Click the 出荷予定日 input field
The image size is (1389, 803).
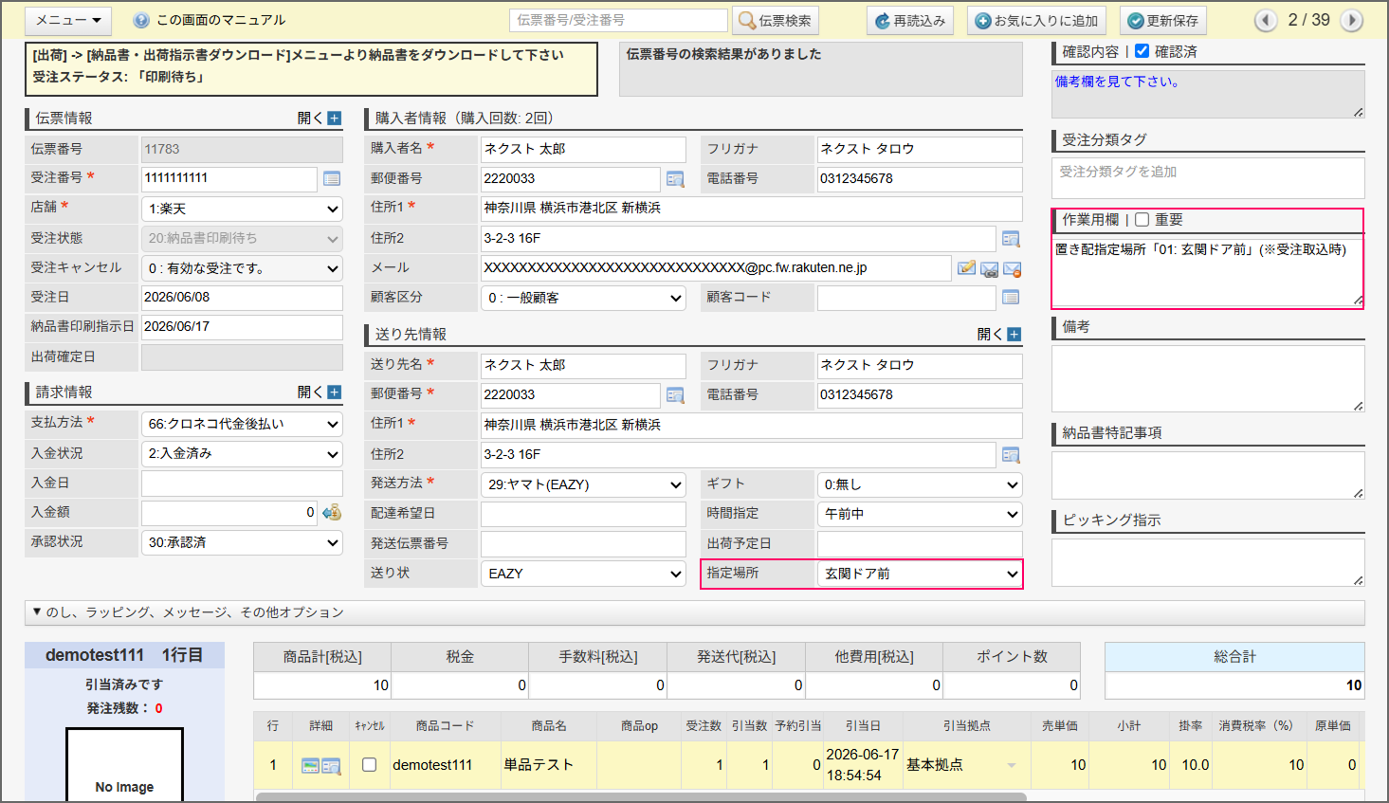click(x=920, y=544)
